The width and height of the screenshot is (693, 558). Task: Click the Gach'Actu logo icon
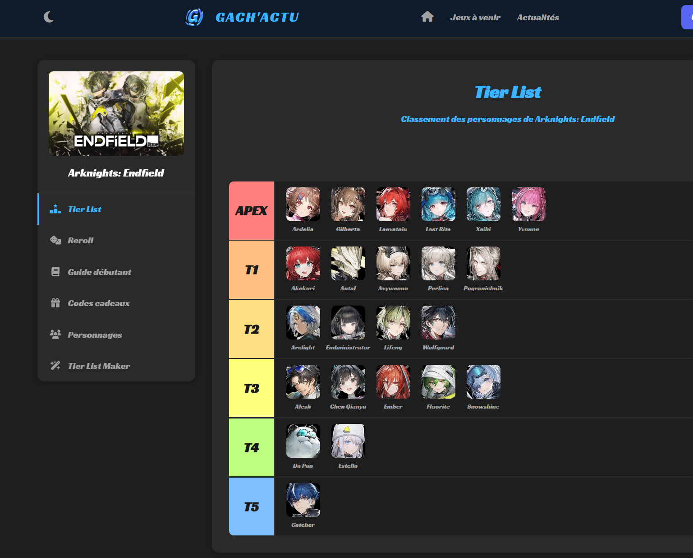(x=194, y=17)
